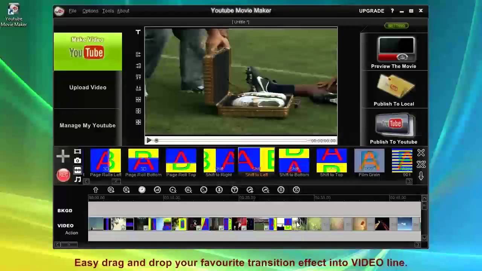Click the clock icon in timeline toolbar
Screen dimensions: 482x271
coord(142,190)
